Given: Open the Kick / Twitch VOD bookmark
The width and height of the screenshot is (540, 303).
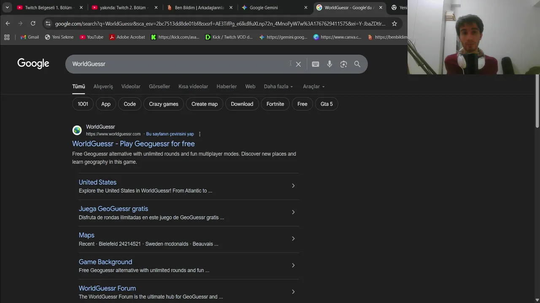Looking at the screenshot, I should pos(229,37).
